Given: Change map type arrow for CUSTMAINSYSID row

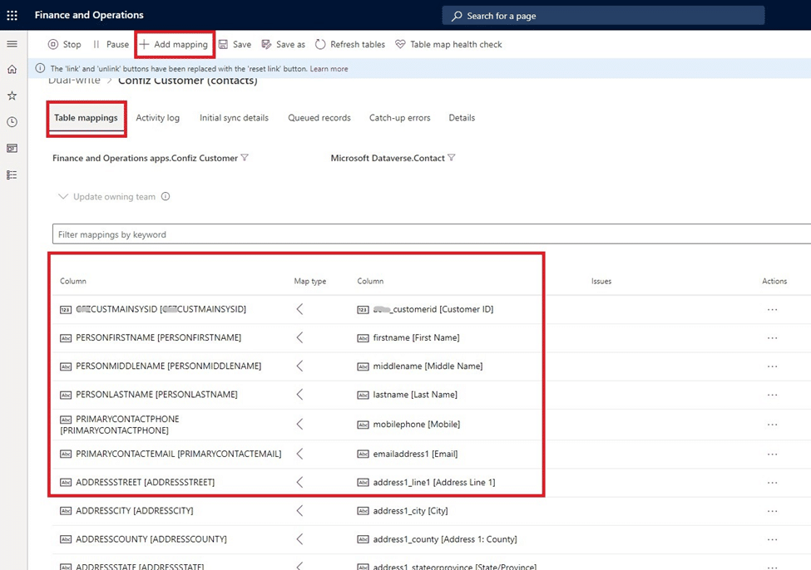Looking at the screenshot, I should coord(299,309).
